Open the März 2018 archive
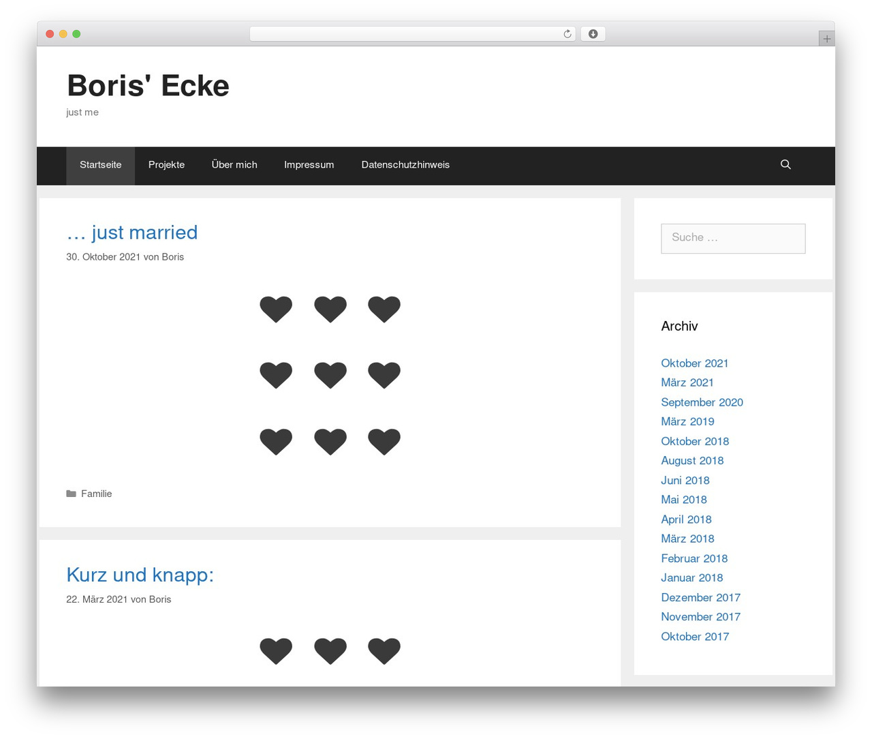The image size is (872, 739). (x=688, y=539)
